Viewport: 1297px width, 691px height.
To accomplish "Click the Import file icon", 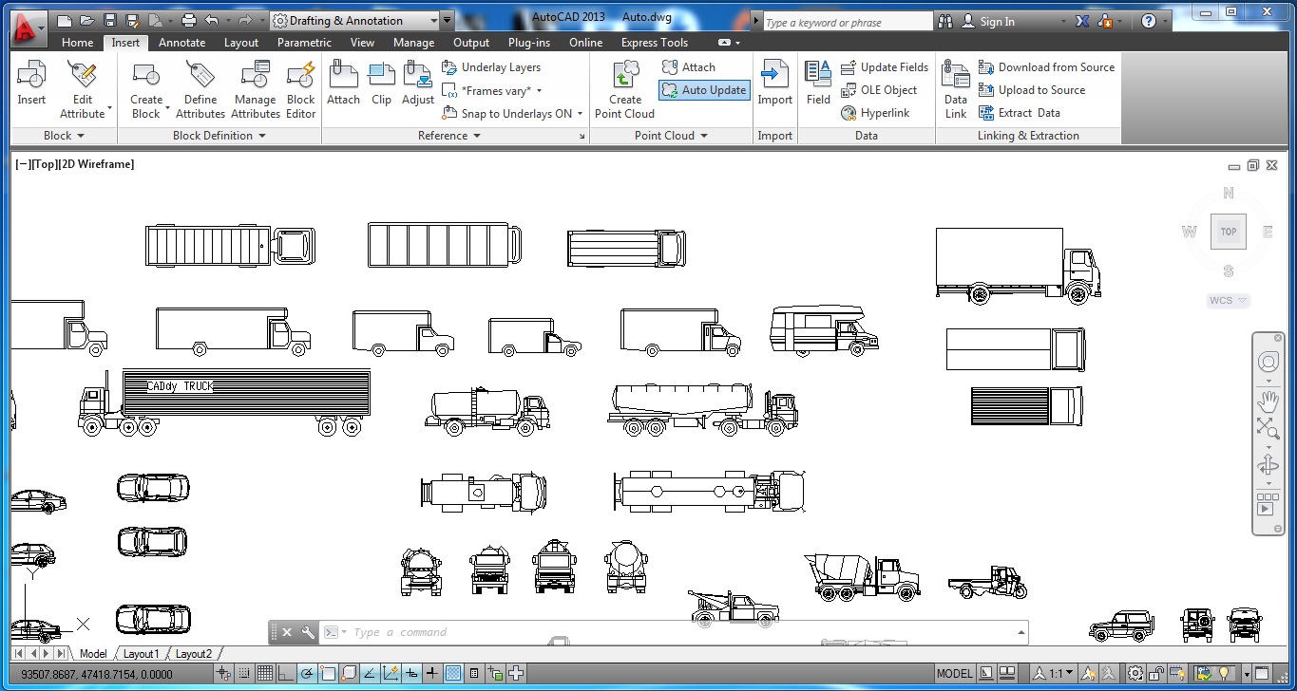I will point(774,84).
